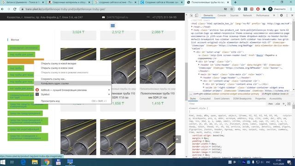The width and height of the screenshot is (295, 166).
Task: Click the browser Back arrow
Action: 2,9
